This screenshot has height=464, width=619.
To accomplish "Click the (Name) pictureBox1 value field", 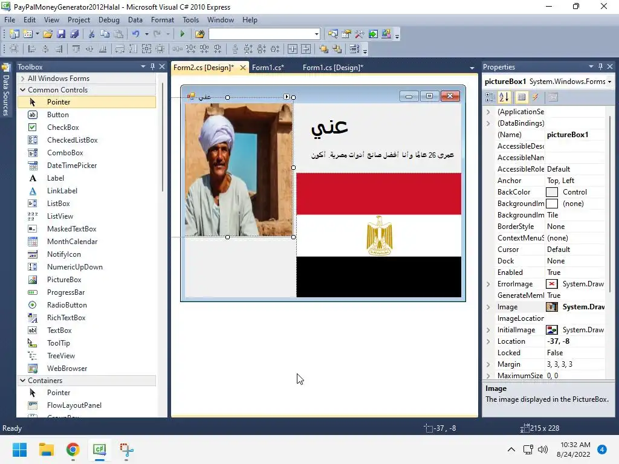I will (x=575, y=135).
